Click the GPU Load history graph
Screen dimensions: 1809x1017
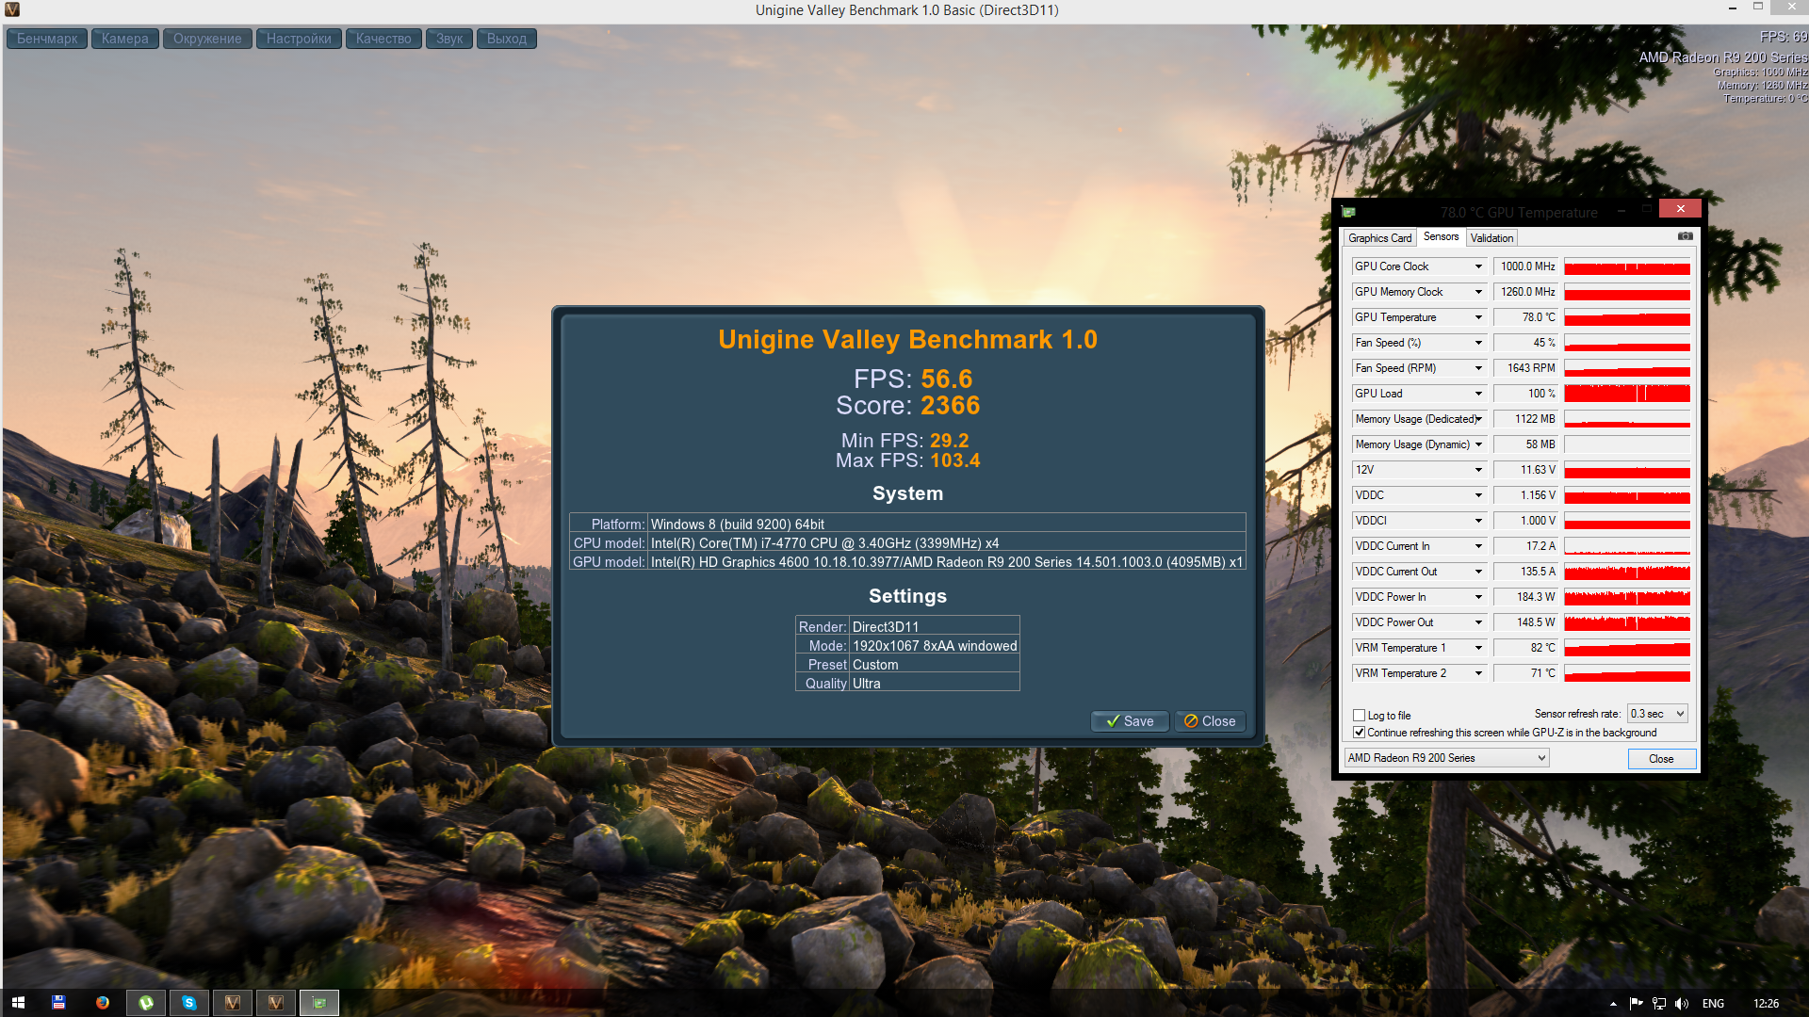1627,394
